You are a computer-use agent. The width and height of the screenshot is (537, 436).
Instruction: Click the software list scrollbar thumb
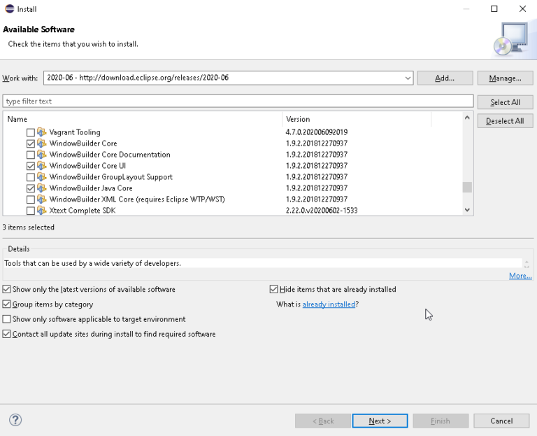tap(467, 187)
